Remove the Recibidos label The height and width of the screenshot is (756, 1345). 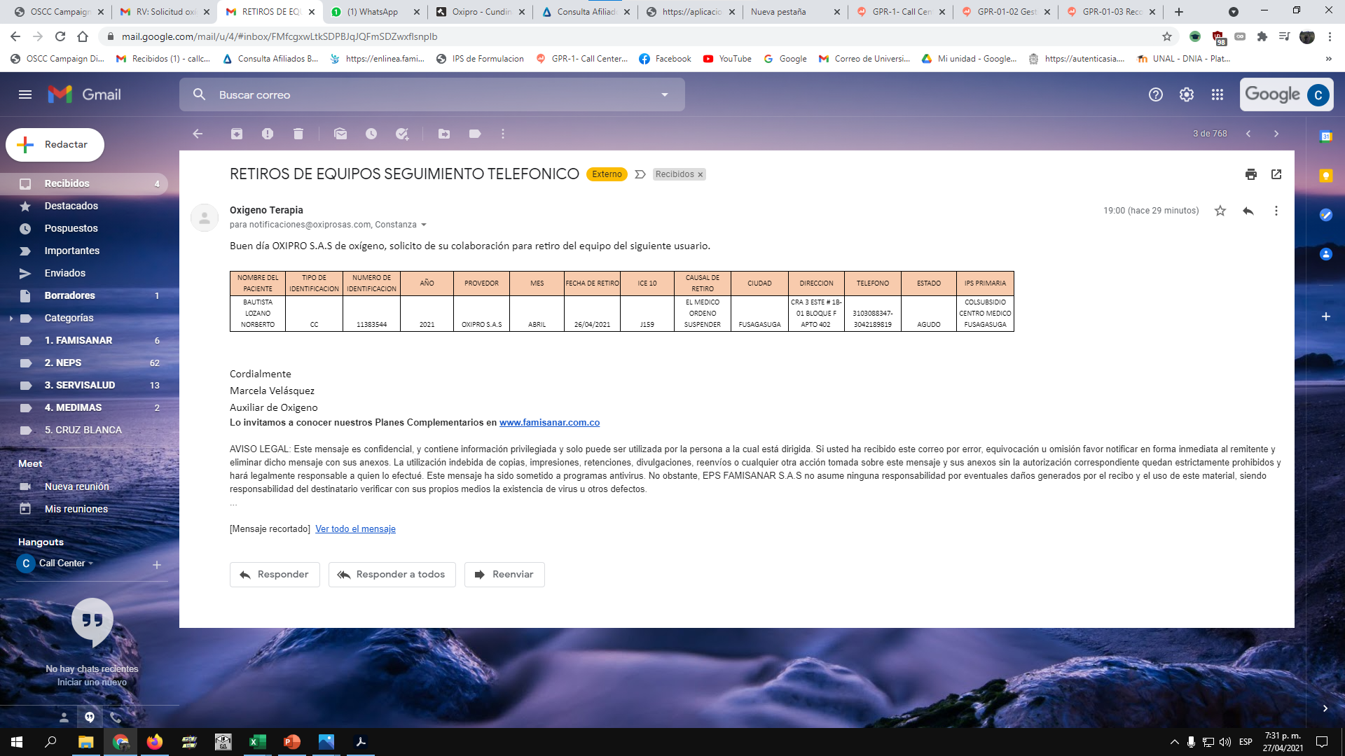tap(700, 175)
